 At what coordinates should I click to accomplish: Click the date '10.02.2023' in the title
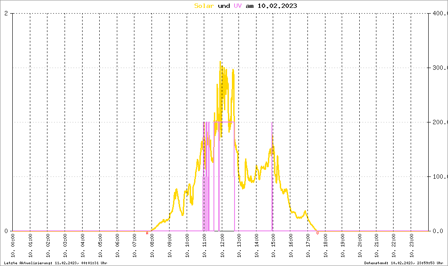tap(277, 6)
